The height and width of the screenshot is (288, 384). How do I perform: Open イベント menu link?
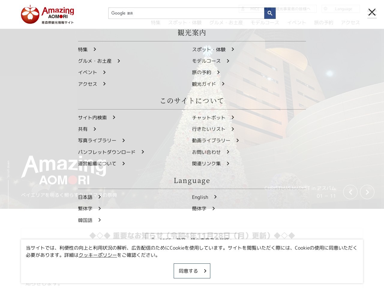pyautogui.click(x=92, y=72)
